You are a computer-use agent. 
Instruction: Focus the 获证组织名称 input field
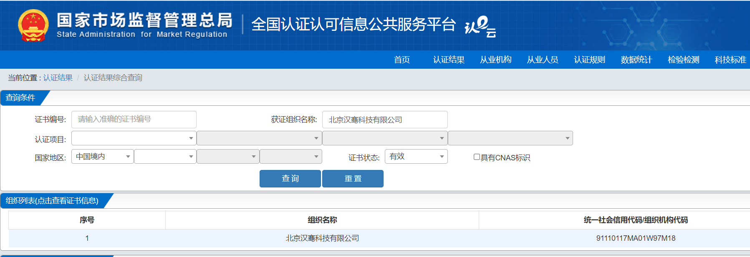click(x=385, y=120)
